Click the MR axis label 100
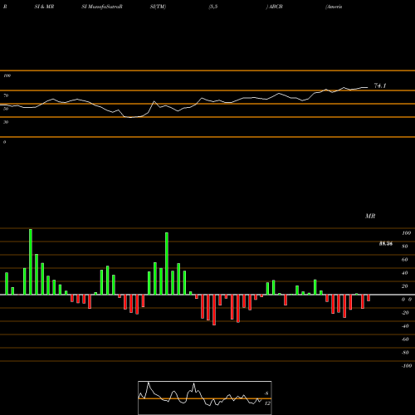 pos(406,233)
